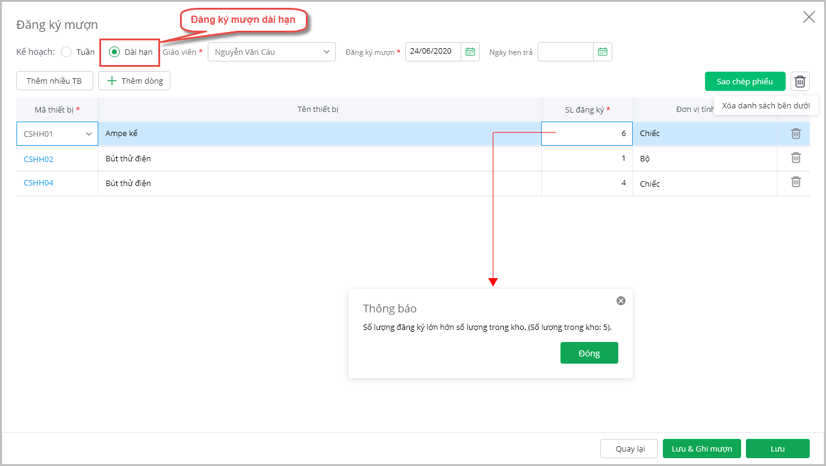826x466 pixels.
Task: Open calendar for Đăng ký mượn date
Action: [470, 52]
